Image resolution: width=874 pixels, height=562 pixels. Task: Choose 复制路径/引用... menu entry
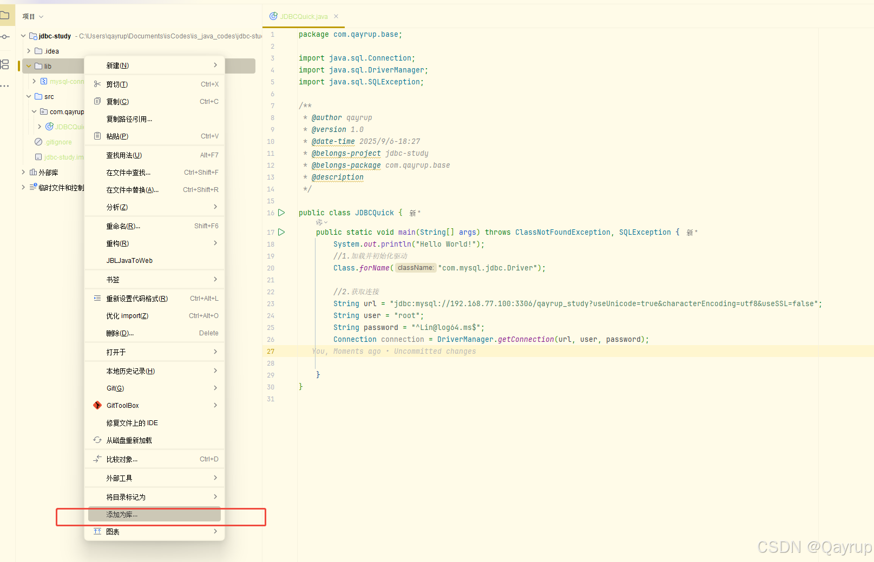(x=155, y=118)
